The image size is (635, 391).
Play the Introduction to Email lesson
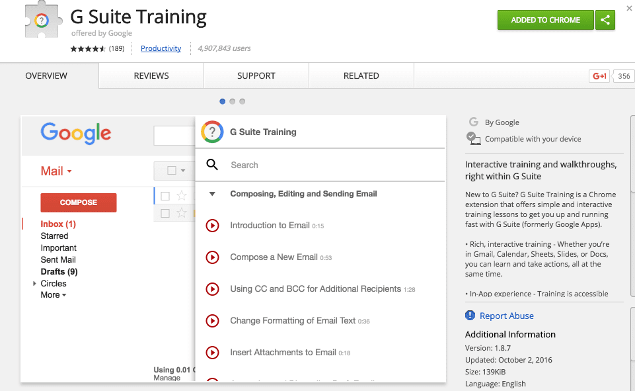tap(212, 226)
